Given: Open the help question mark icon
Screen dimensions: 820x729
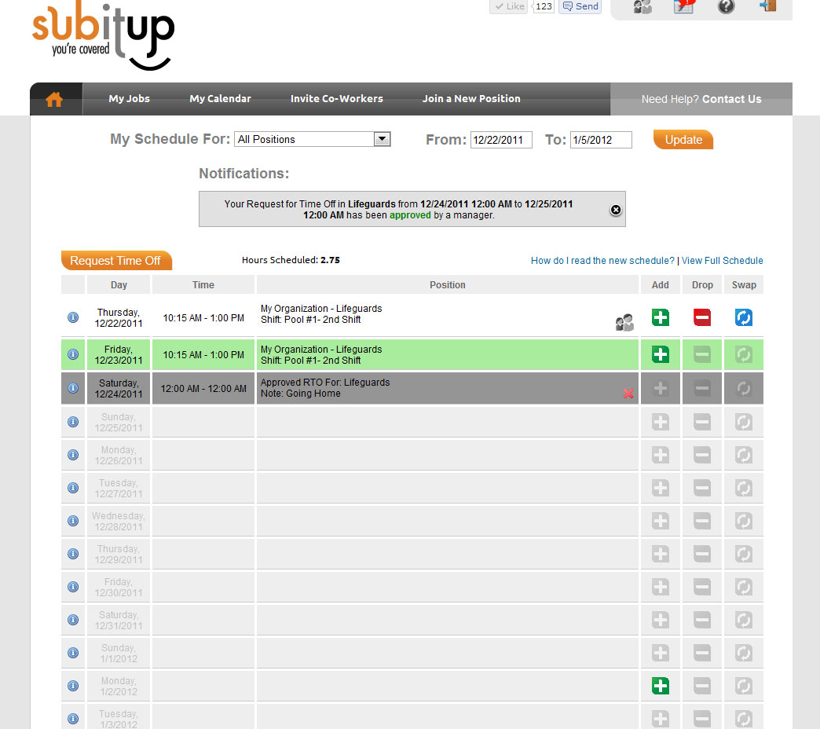Looking at the screenshot, I should 727,7.
